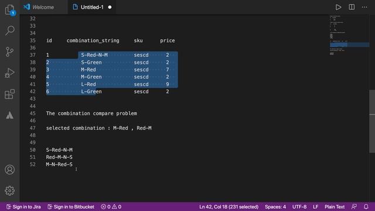Click the 'price' column header text
Viewport: 375px width, 211px height.
click(168, 40)
